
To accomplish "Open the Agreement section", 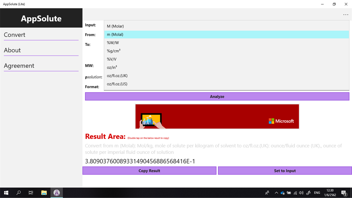I will pyautogui.click(x=19, y=66).
